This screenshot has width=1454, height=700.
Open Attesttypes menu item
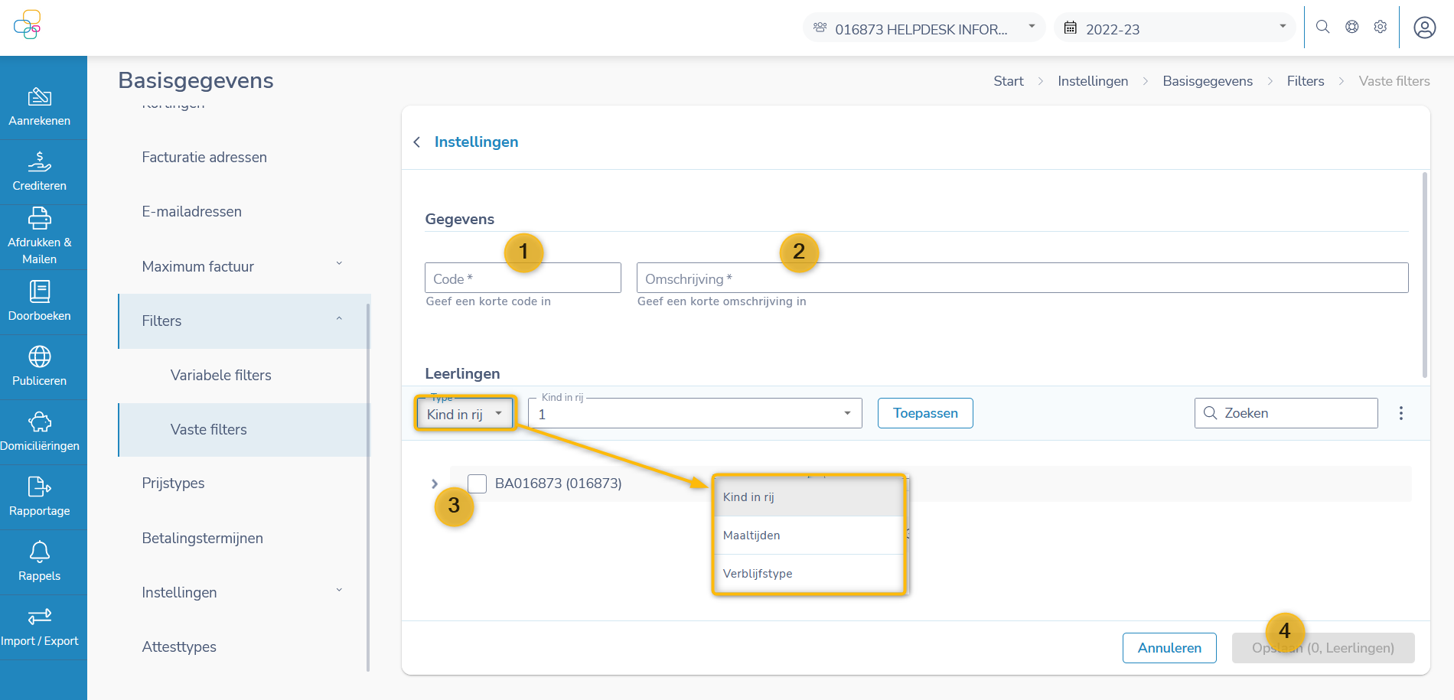pos(179,646)
